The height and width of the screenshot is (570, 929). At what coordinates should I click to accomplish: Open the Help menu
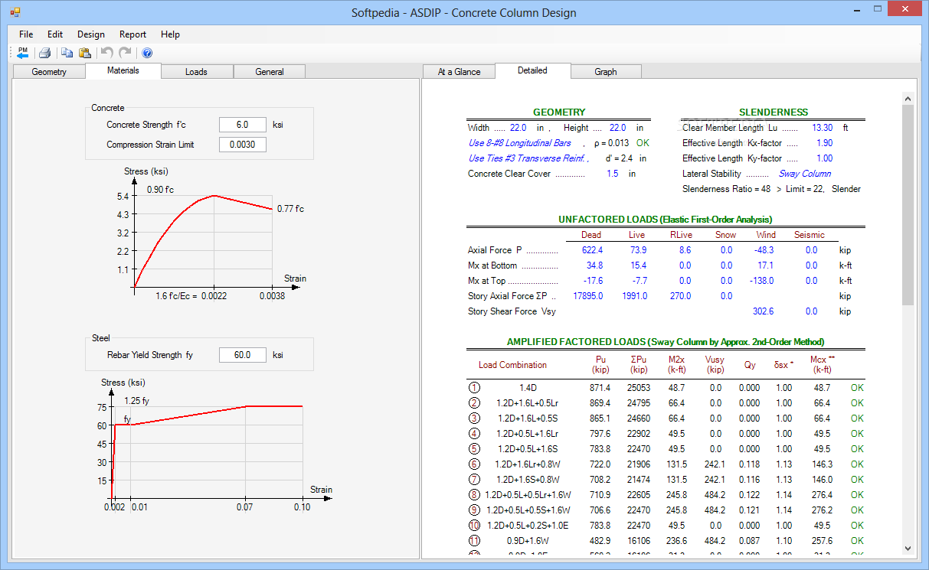click(170, 34)
